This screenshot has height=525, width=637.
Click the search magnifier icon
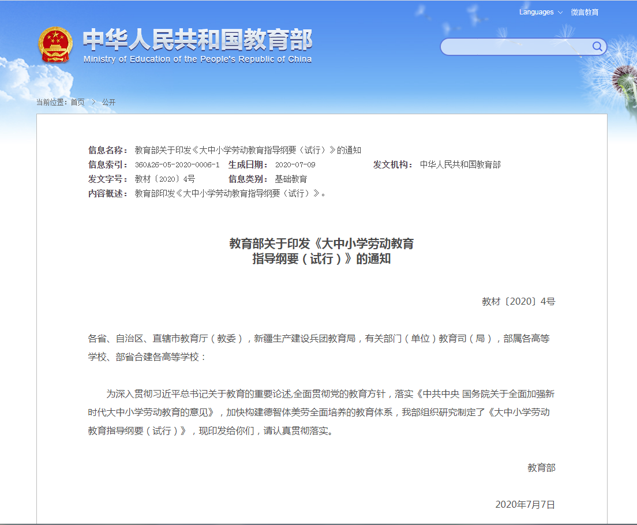[x=597, y=46]
